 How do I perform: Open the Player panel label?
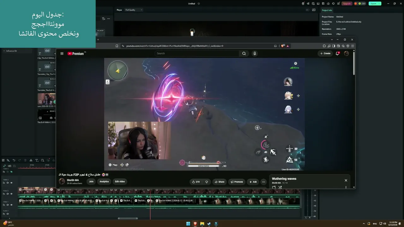pyautogui.click(x=119, y=10)
